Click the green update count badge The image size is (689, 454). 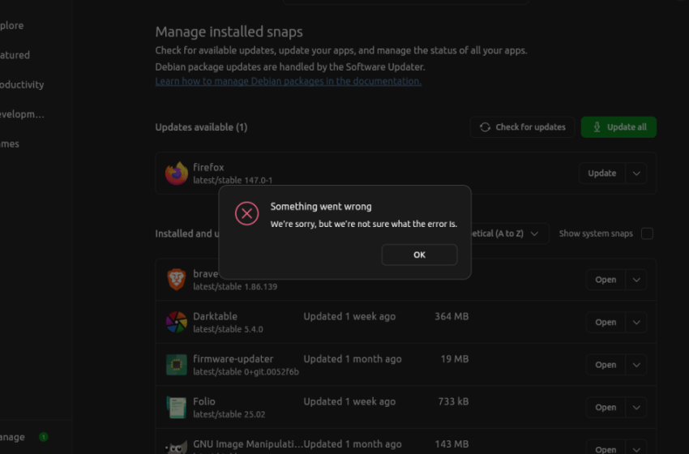tap(43, 437)
